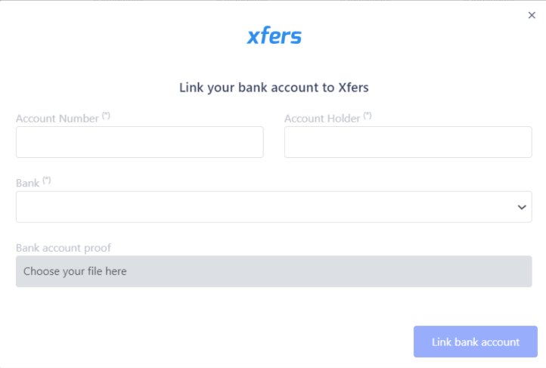This screenshot has height=368, width=546.
Task: Click the required asterisk beside Bank
Action: [47, 181]
